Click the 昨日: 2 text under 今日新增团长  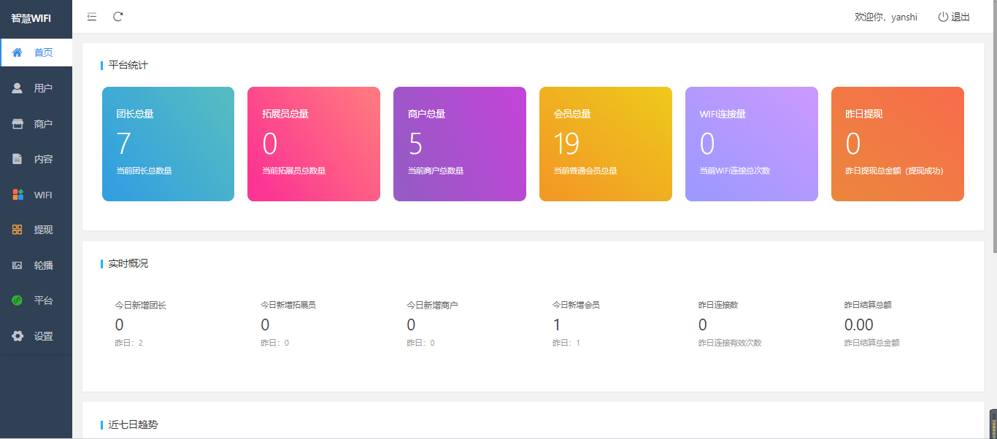coord(128,343)
